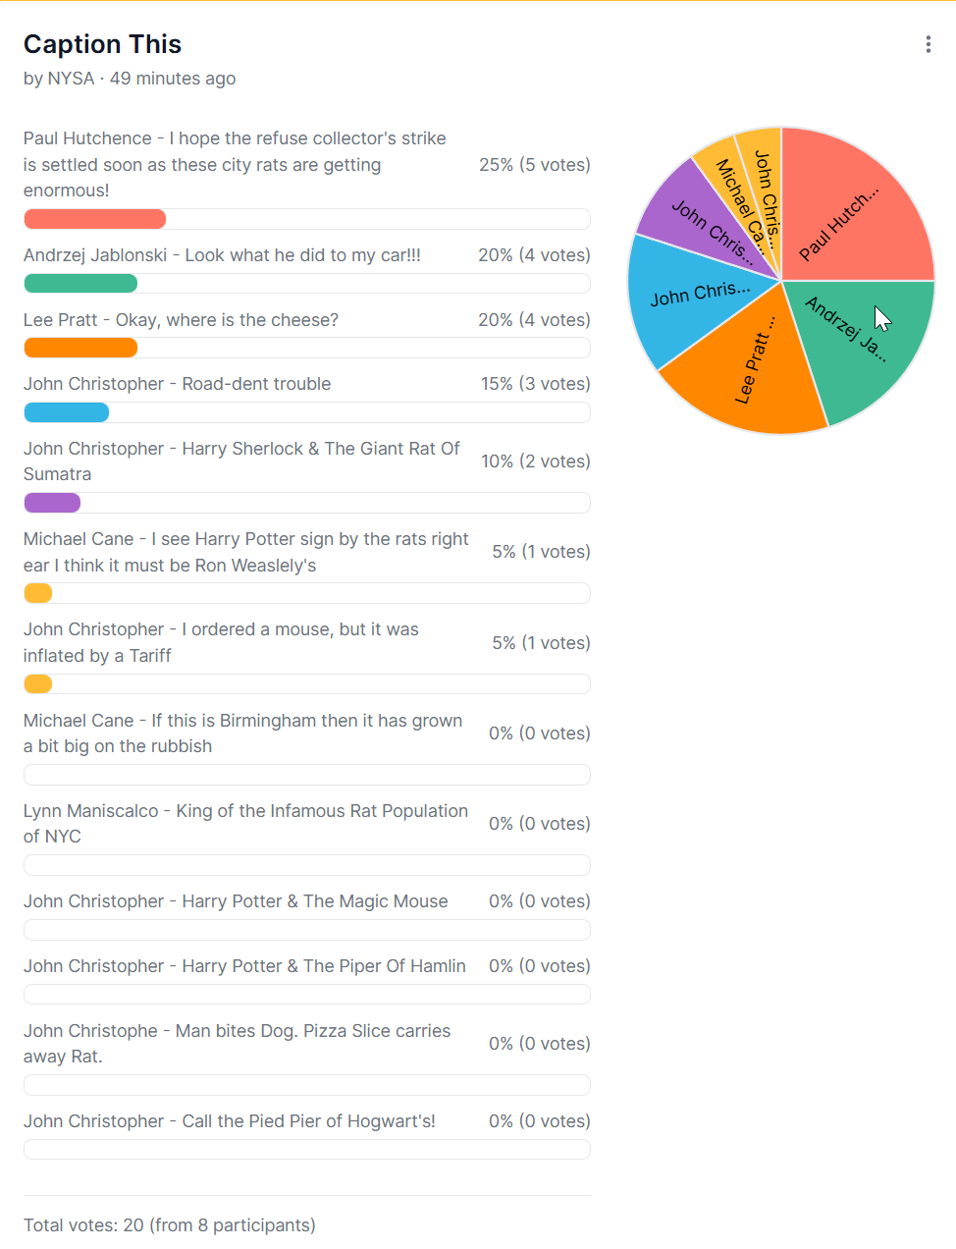
Task: Select the 'Harry Potter & The Magic Mouse' option
Action: tap(235, 900)
